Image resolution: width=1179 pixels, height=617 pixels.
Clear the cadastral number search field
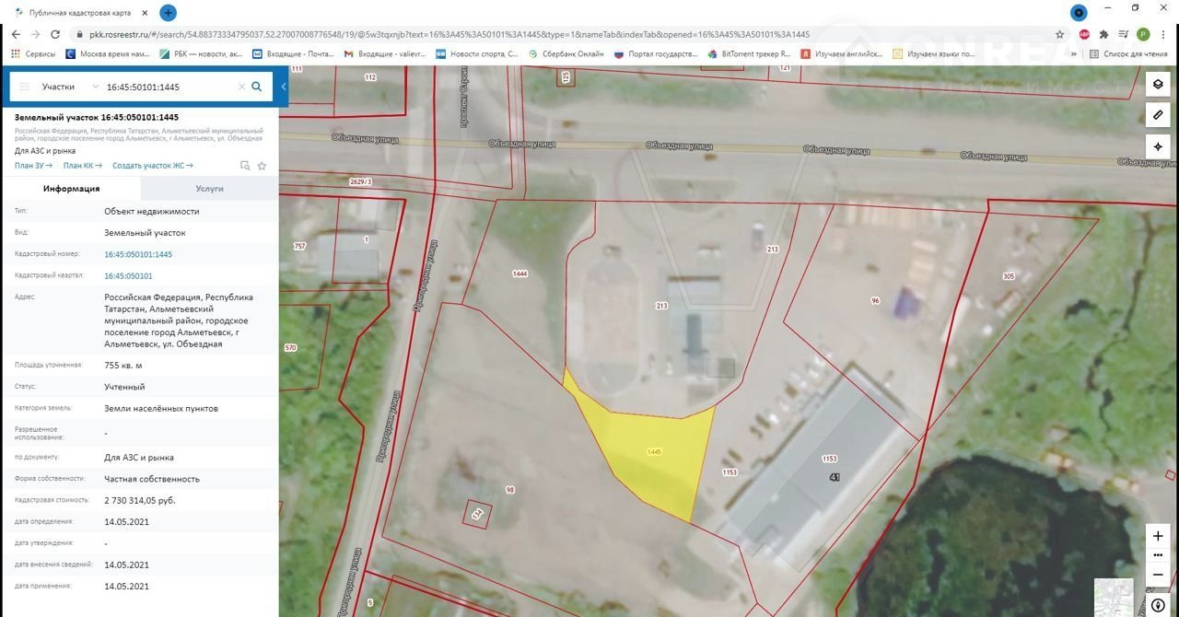(x=241, y=87)
